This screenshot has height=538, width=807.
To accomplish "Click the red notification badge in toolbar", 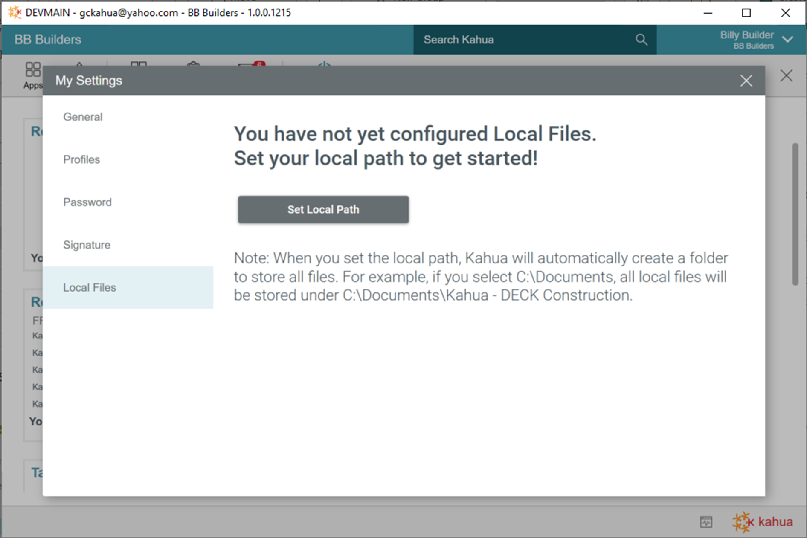I will pyautogui.click(x=259, y=64).
